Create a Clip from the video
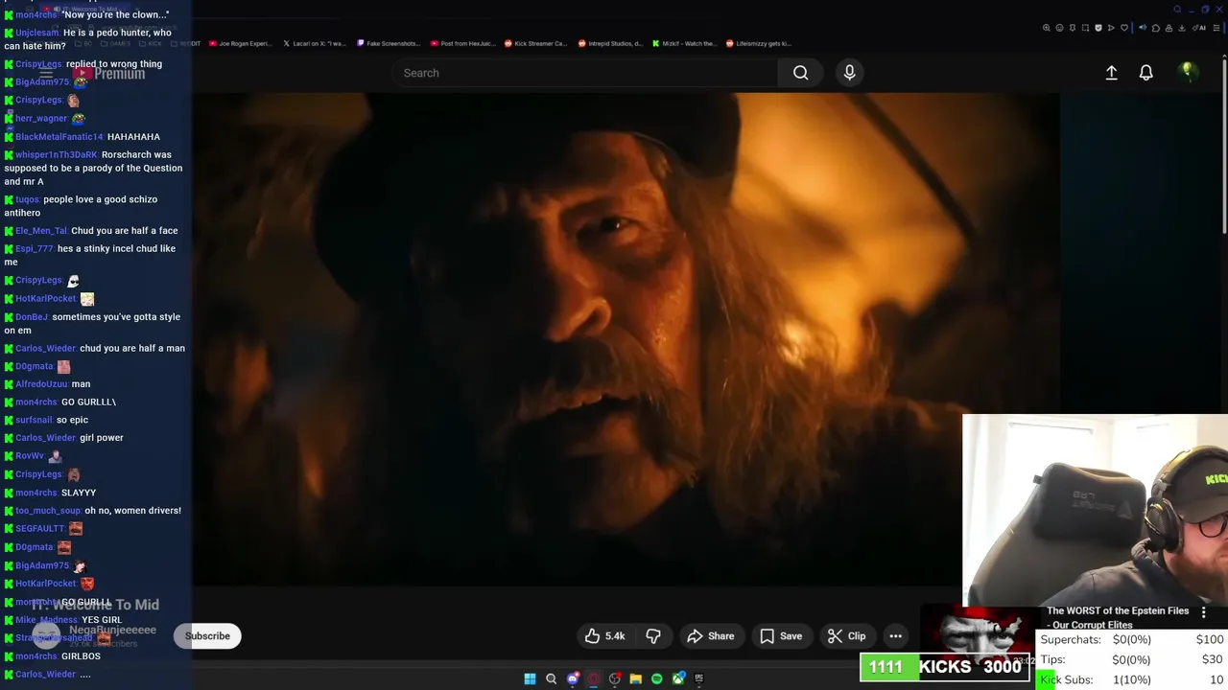 (847, 636)
